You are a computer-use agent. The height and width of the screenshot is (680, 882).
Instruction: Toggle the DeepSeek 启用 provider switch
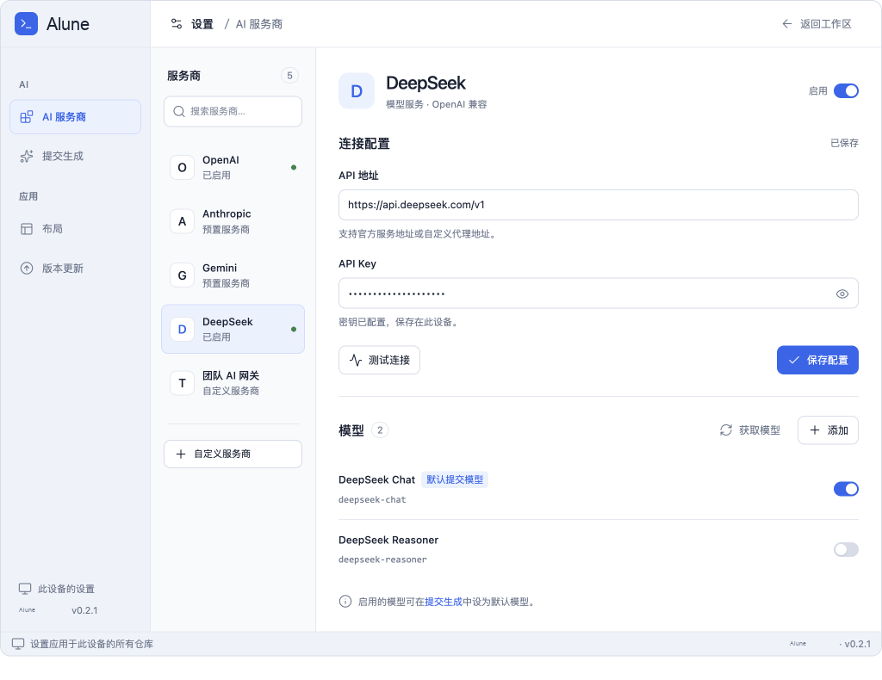pyautogui.click(x=846, y=90)
